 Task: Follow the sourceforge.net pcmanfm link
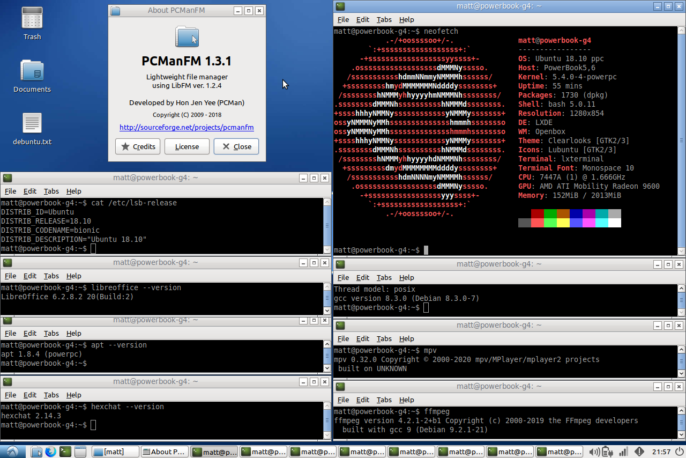(x=187, y=128)
